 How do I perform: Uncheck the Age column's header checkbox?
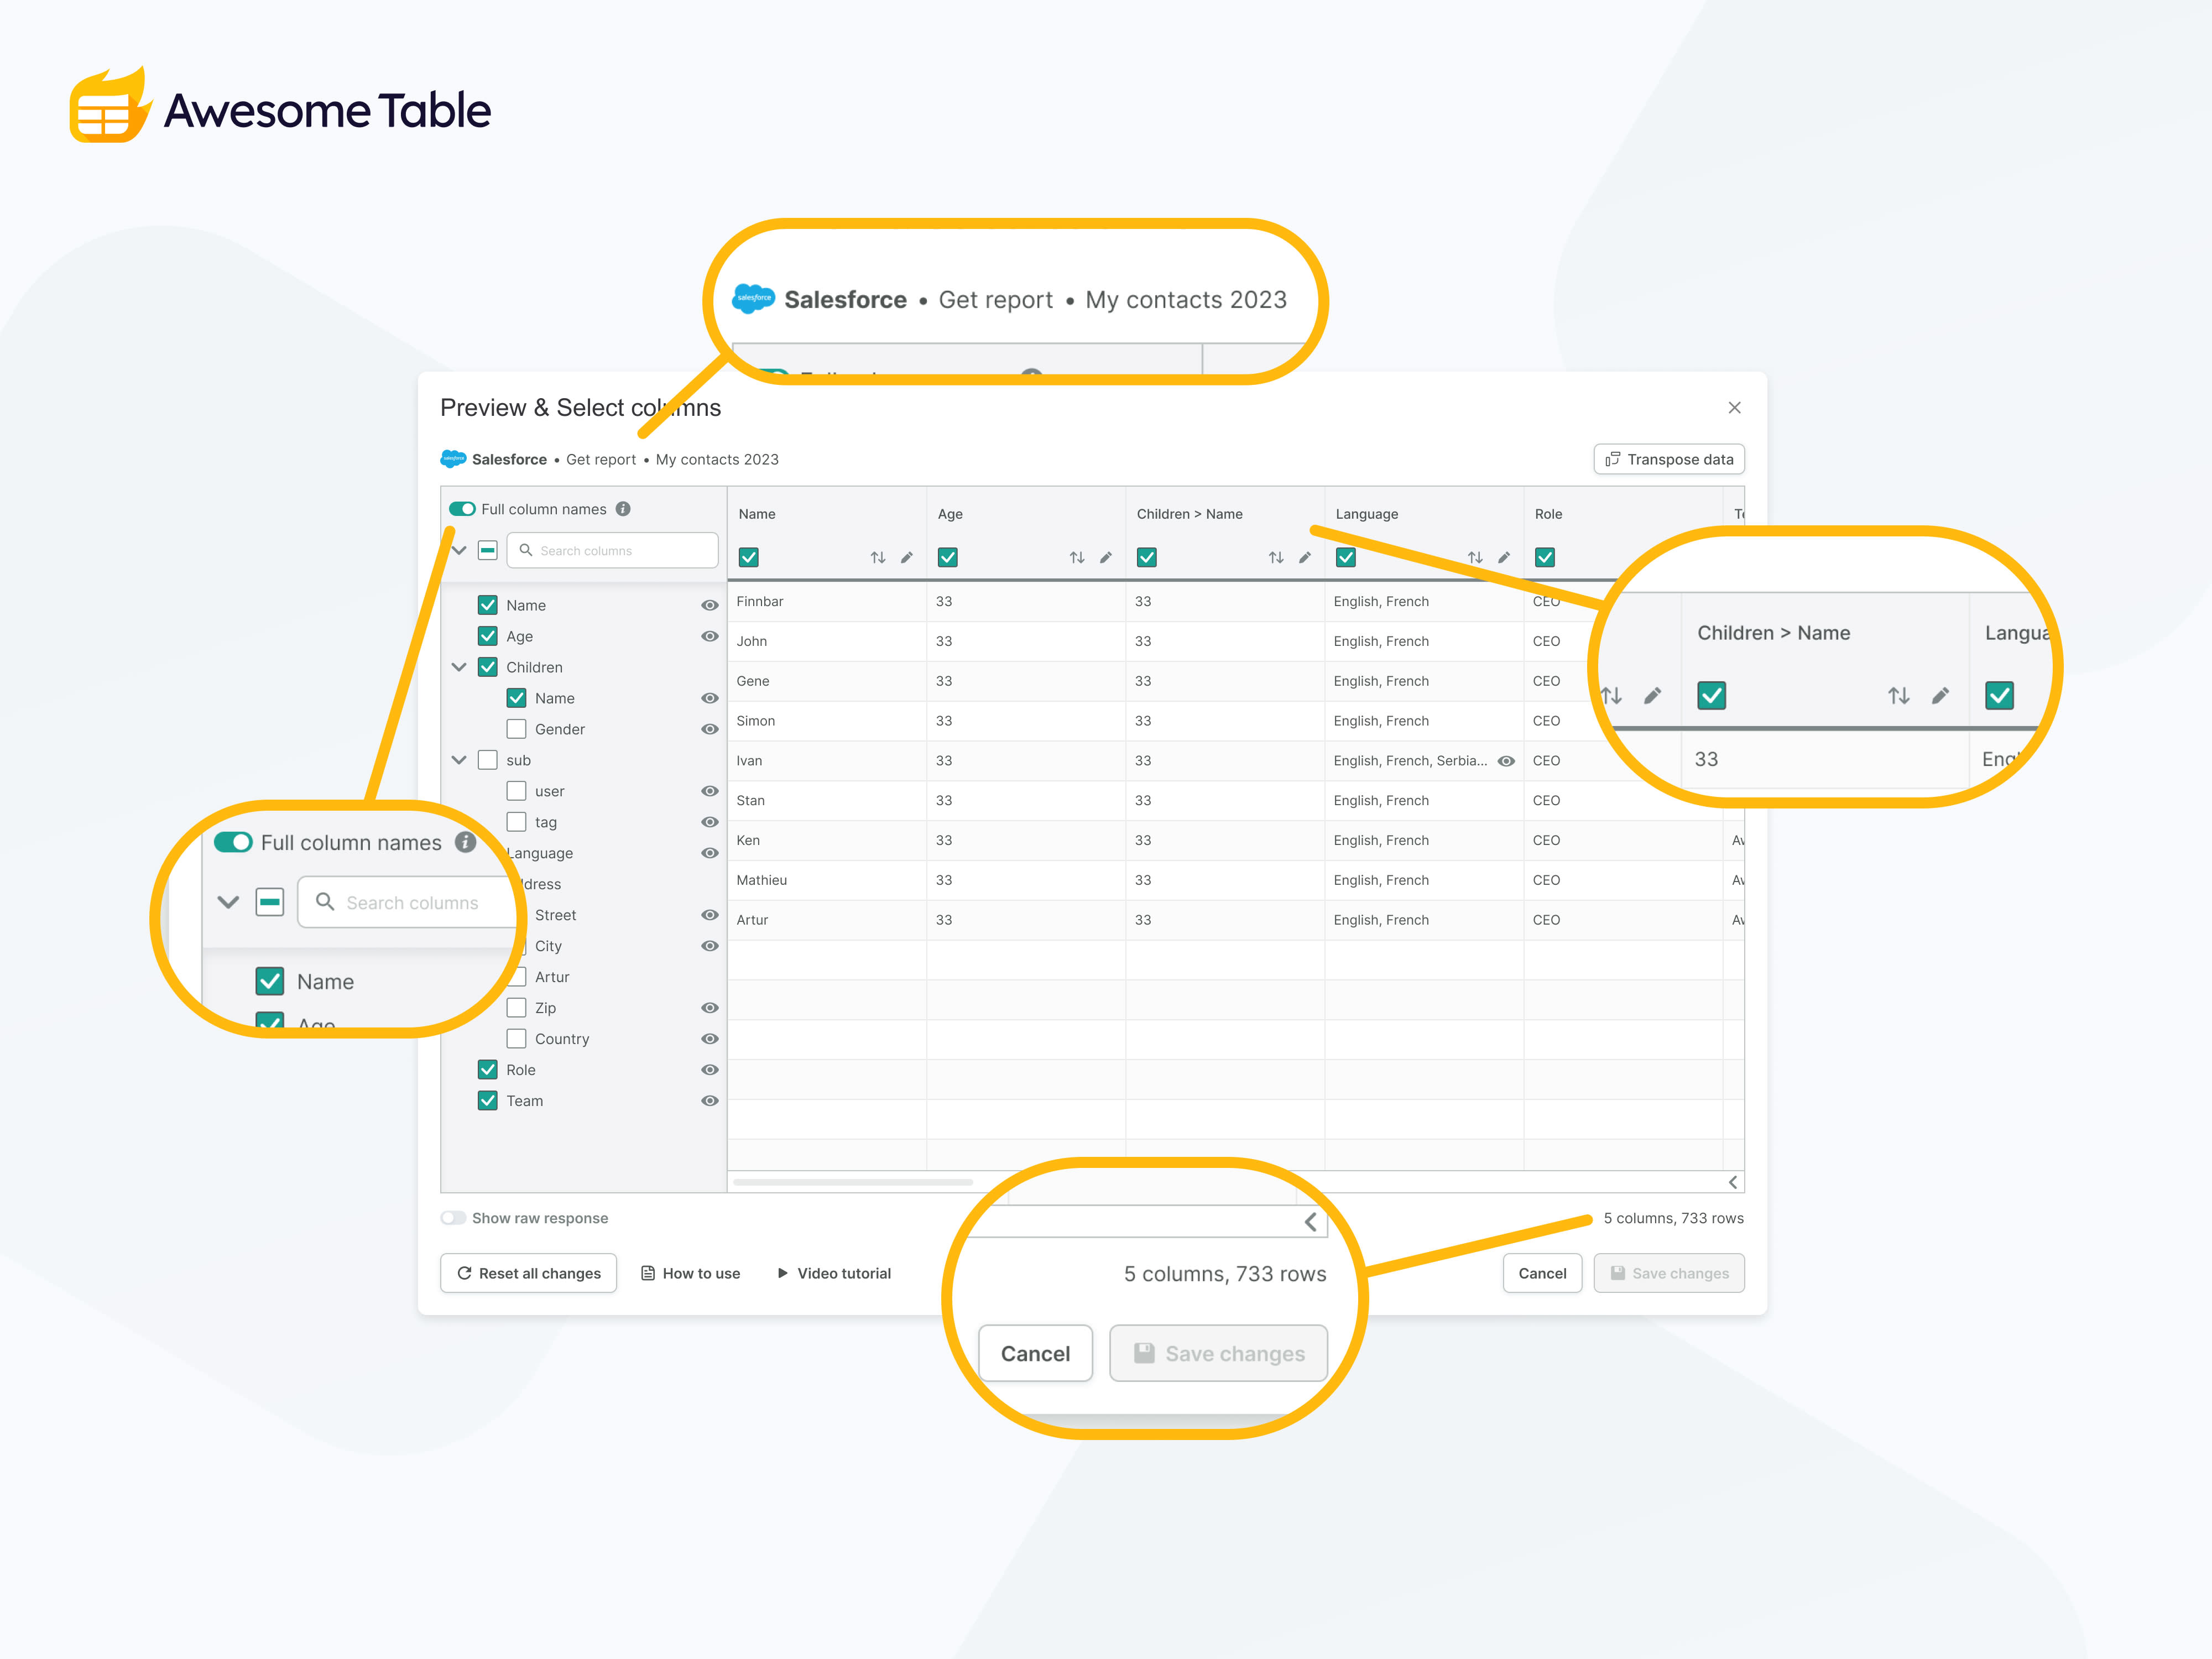[x=948, y=558]
